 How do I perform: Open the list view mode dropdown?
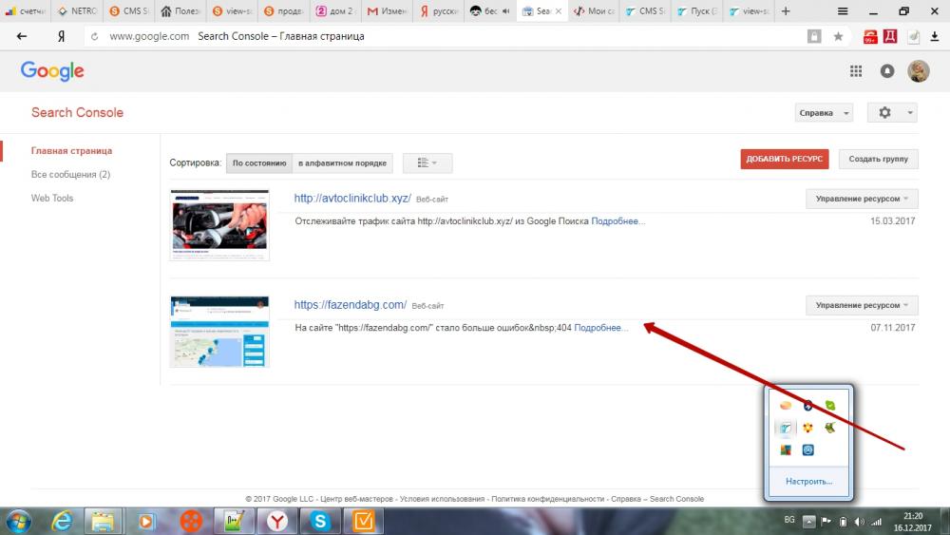[x=427, y=163]
